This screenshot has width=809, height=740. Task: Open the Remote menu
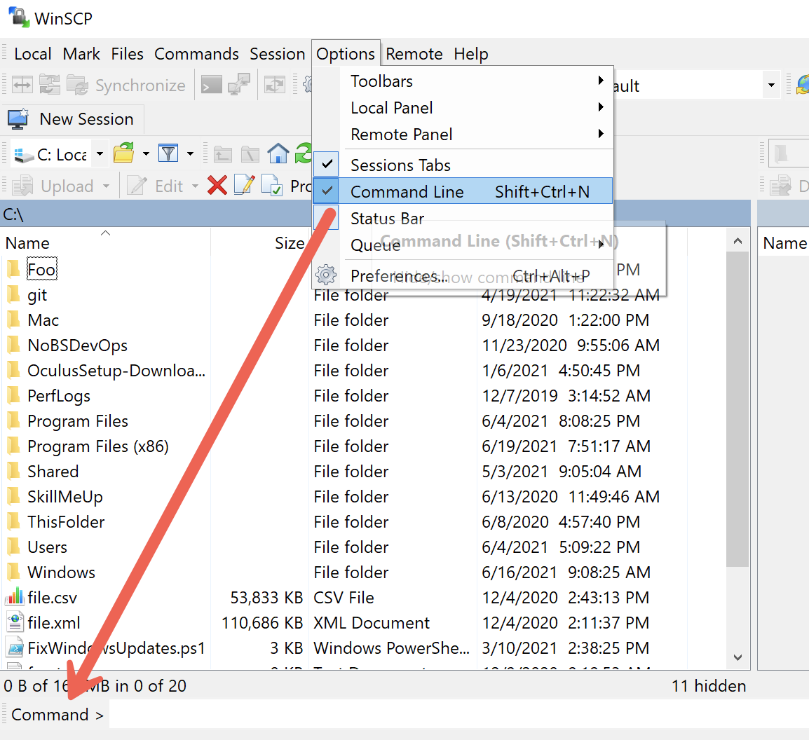click(414, 54)
